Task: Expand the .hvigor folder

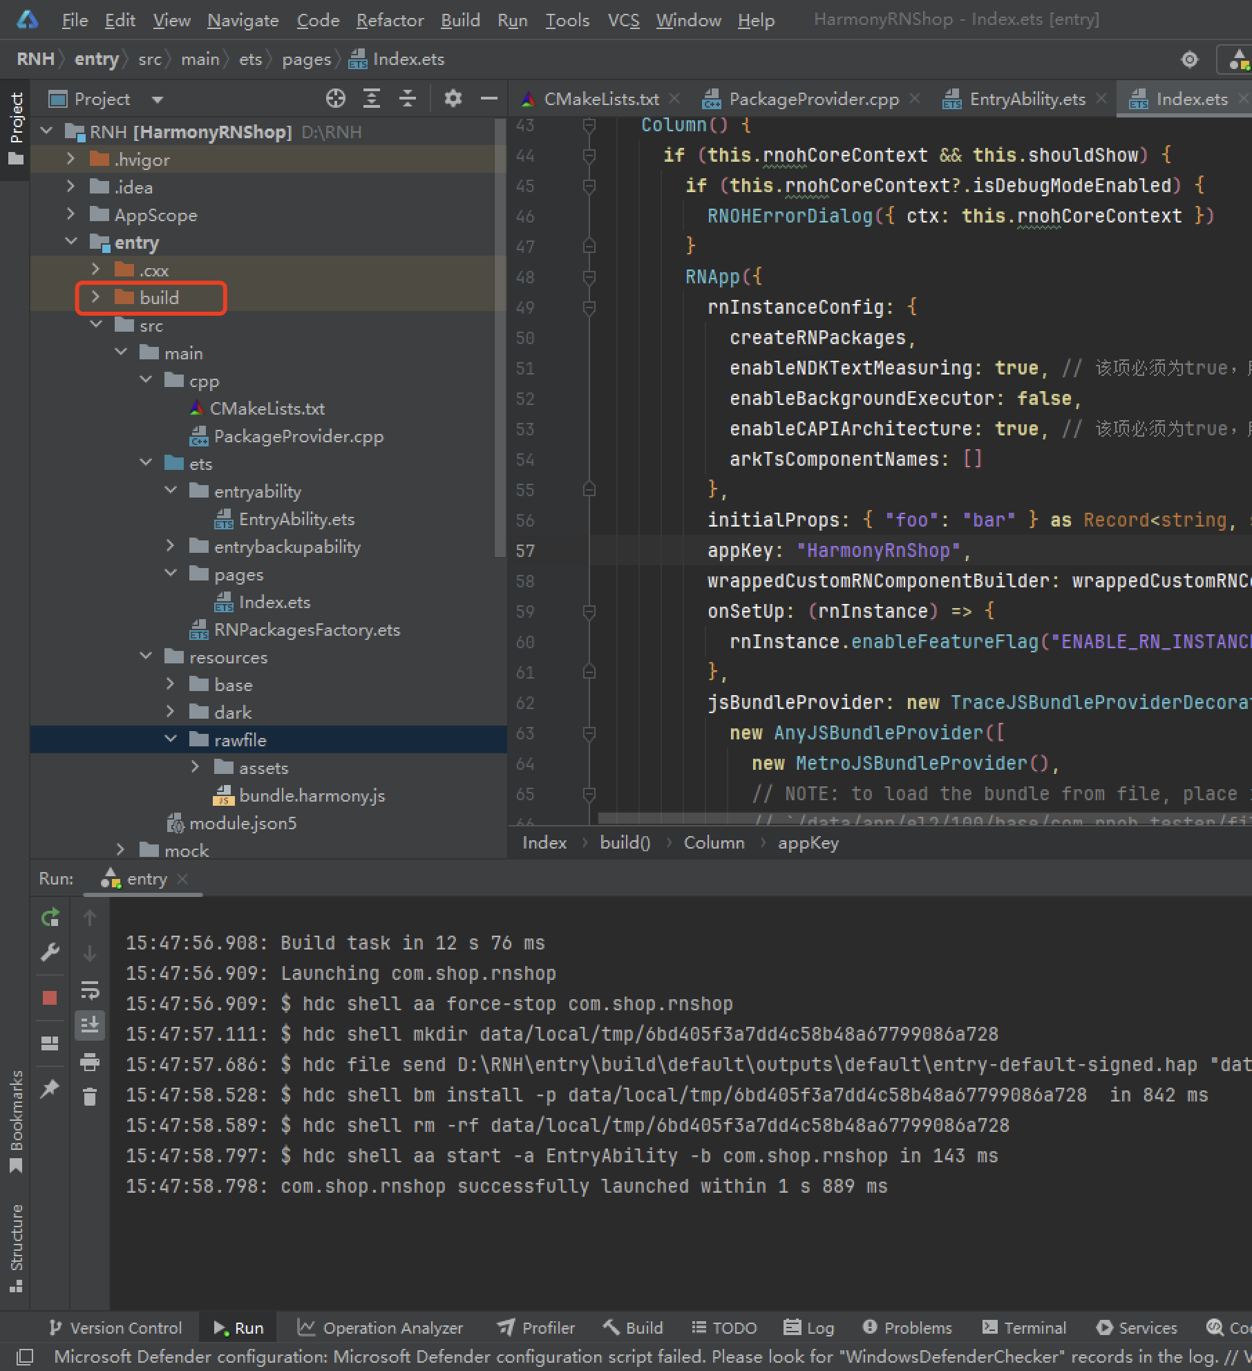Action: [70, 159]
